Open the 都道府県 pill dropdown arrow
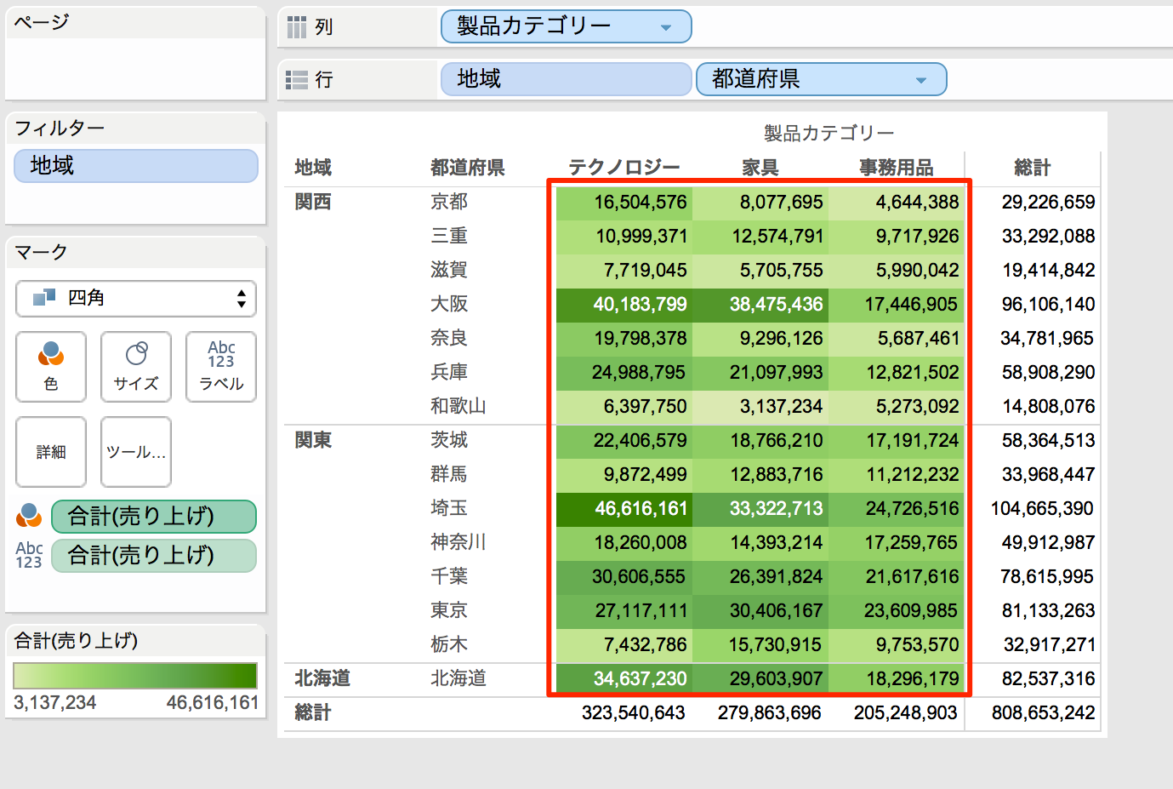 921,79
